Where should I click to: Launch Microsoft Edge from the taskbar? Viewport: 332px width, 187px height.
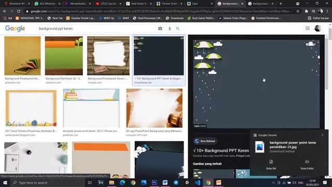click(122, 182)
